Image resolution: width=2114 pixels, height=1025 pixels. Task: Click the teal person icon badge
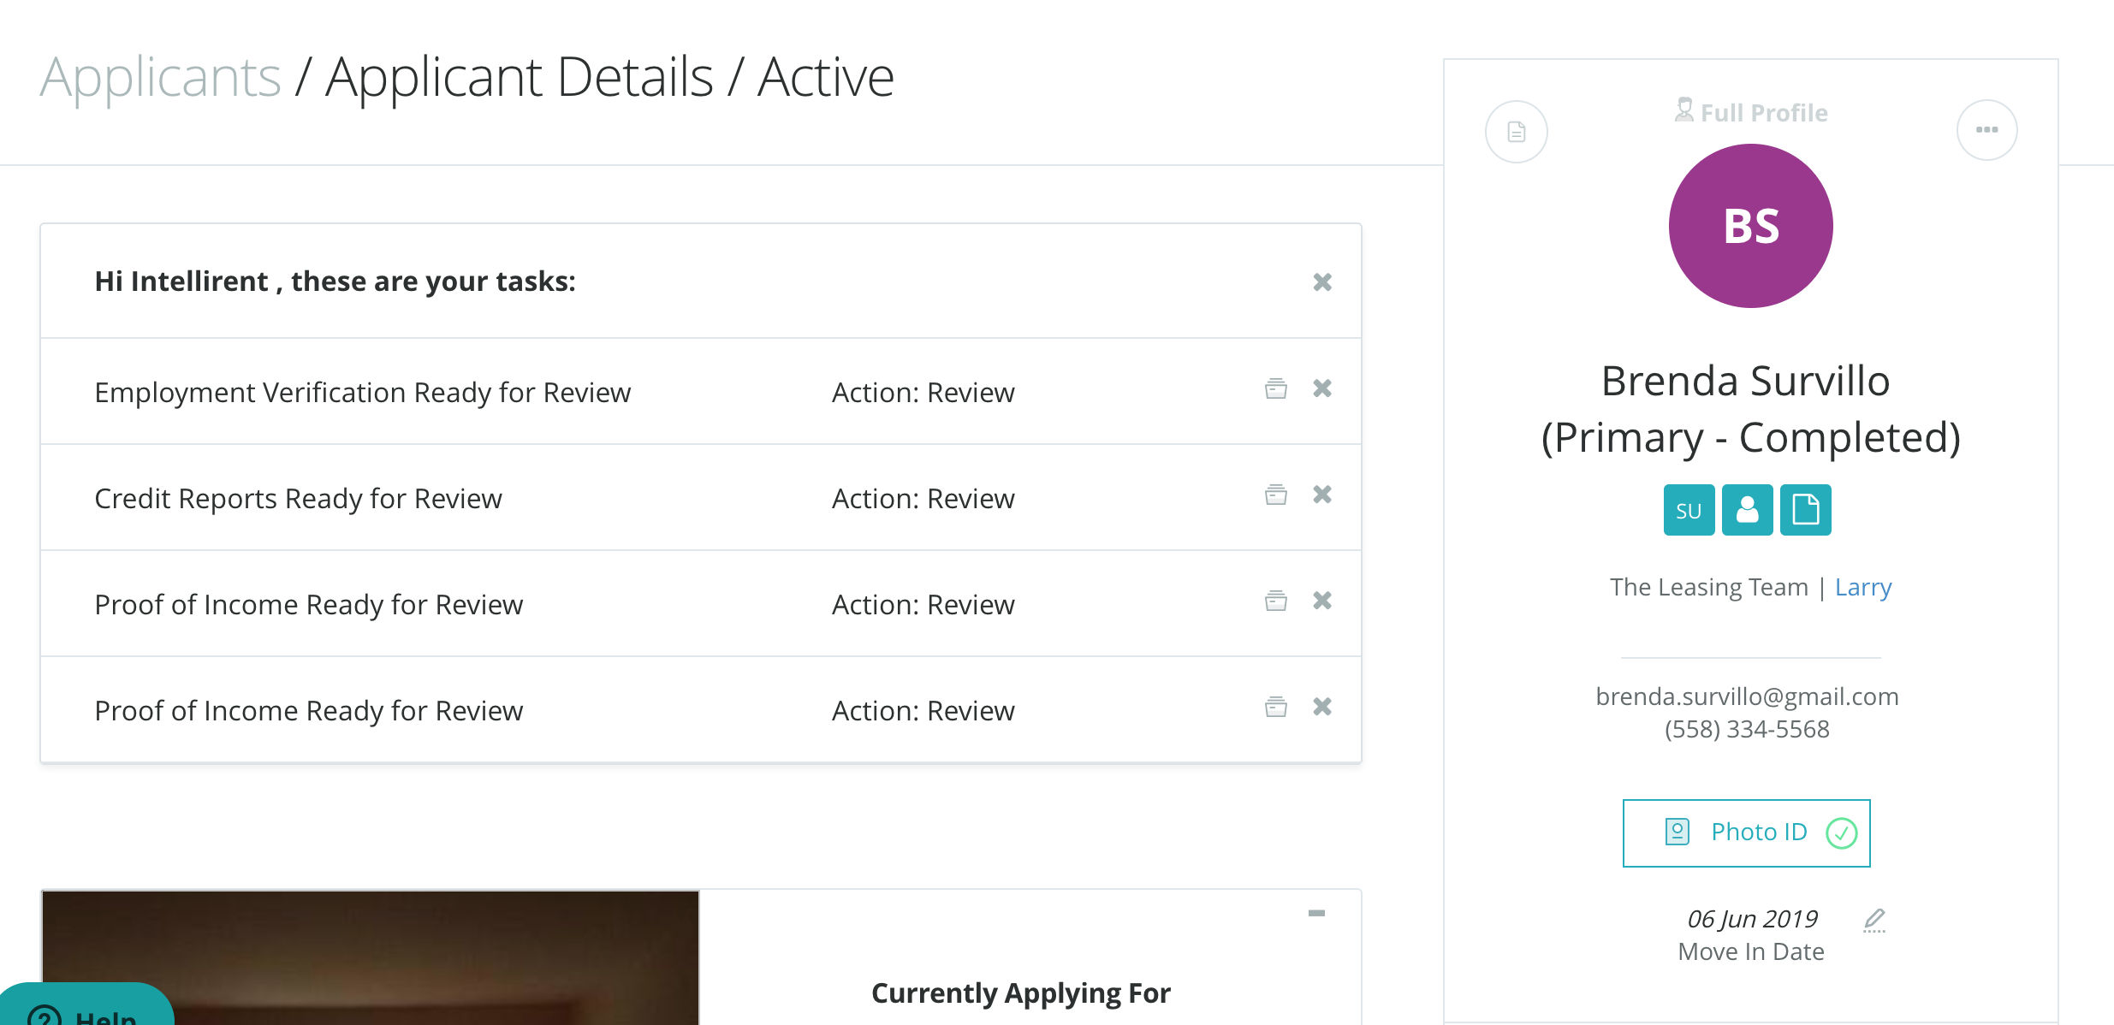1747,510
